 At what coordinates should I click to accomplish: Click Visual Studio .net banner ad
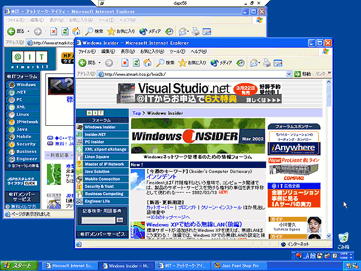pyautogui.click(x=199, y=93)
